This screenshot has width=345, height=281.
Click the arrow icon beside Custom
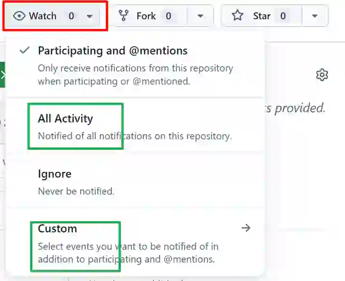coord(246,228)
